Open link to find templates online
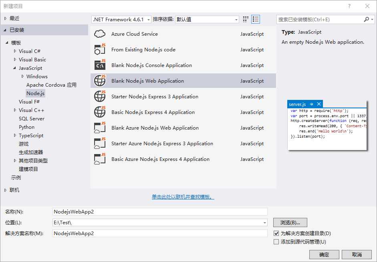 click(183, 197)
